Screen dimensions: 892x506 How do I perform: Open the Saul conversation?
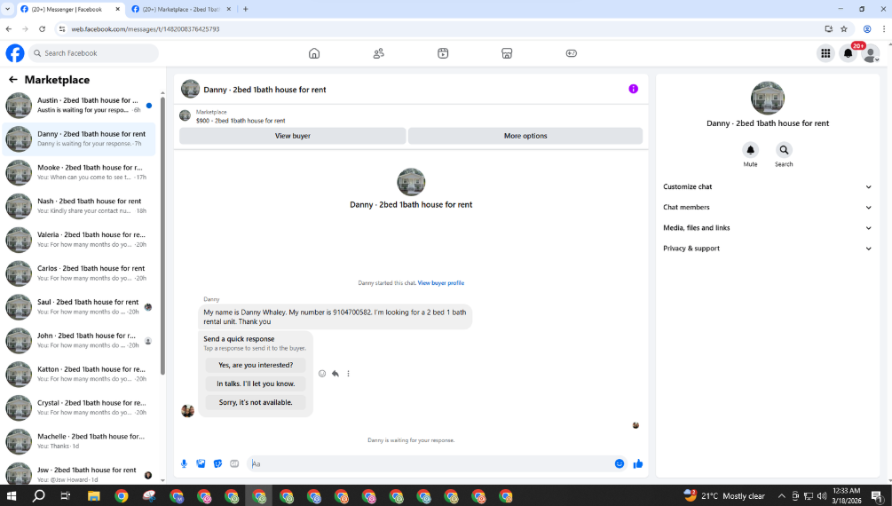click(x=79, y=307)
